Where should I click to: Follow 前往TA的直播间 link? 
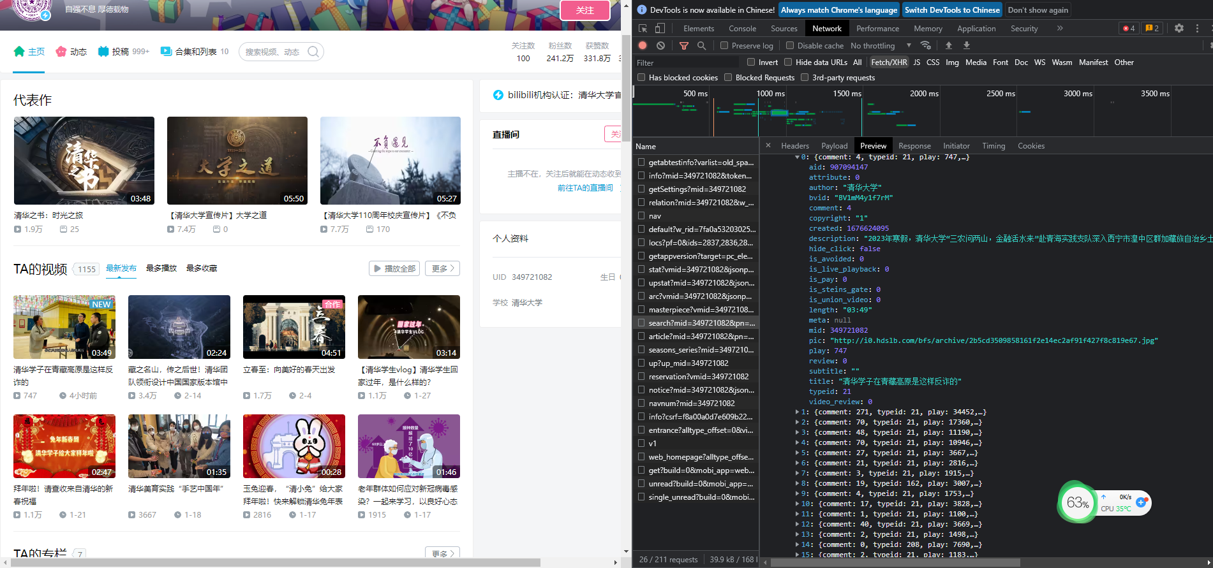coord(585,187)
